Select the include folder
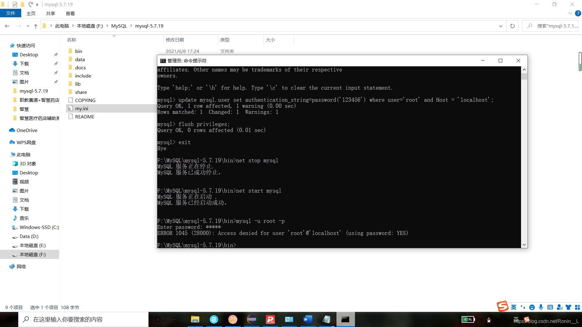582x327 pixels. click(x=83, y=76)
